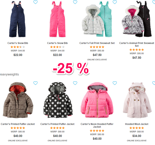Open Carter's Neon Hooded Puffer Jacket link
Image resolution: width=155 pixels, height=145 pixels.
[x=97, y=125]
